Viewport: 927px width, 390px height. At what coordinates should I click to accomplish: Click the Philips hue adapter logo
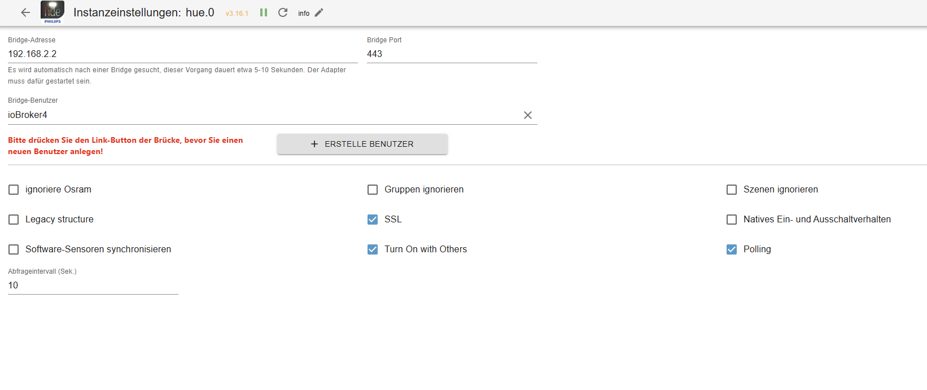53,12
